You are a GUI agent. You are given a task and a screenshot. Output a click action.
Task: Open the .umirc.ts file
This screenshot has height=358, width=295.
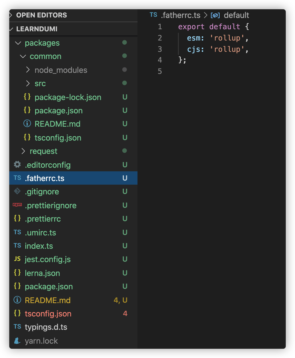click(40, 233)
